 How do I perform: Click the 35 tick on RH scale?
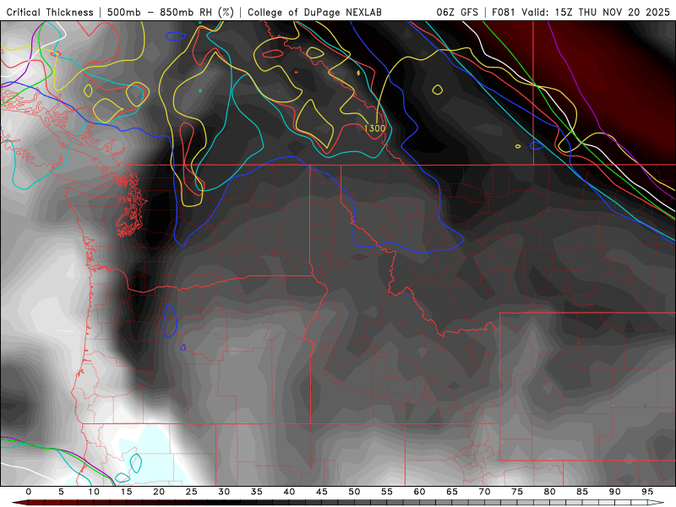point(257,492)
